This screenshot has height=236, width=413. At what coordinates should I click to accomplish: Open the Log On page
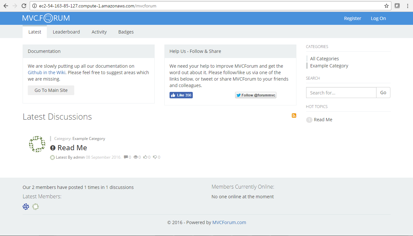378,18
